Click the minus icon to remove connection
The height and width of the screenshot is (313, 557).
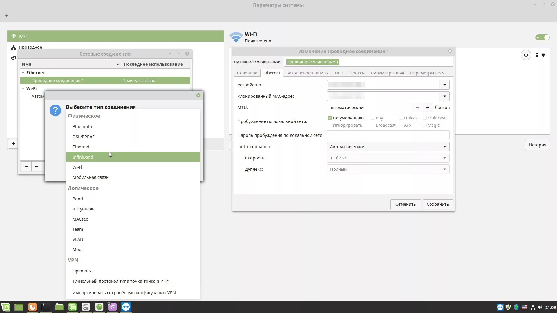click(37, 166)
